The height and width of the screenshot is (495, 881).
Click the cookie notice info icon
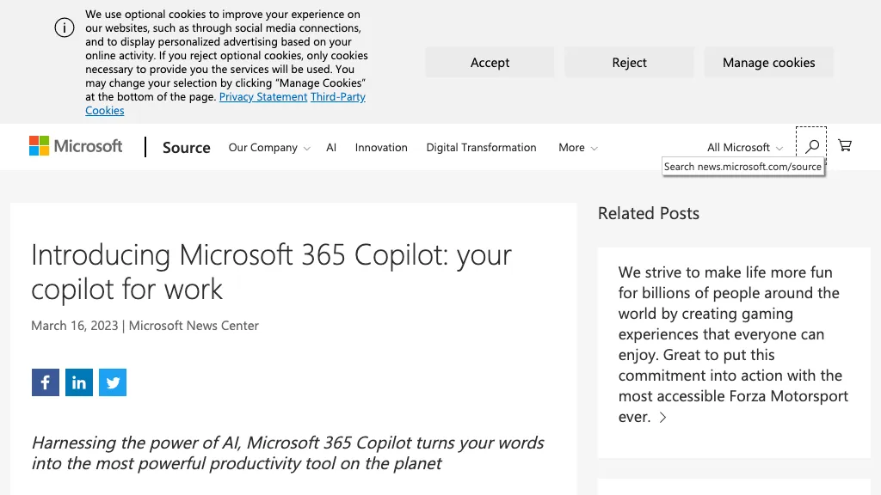click(x=64, y=27)
